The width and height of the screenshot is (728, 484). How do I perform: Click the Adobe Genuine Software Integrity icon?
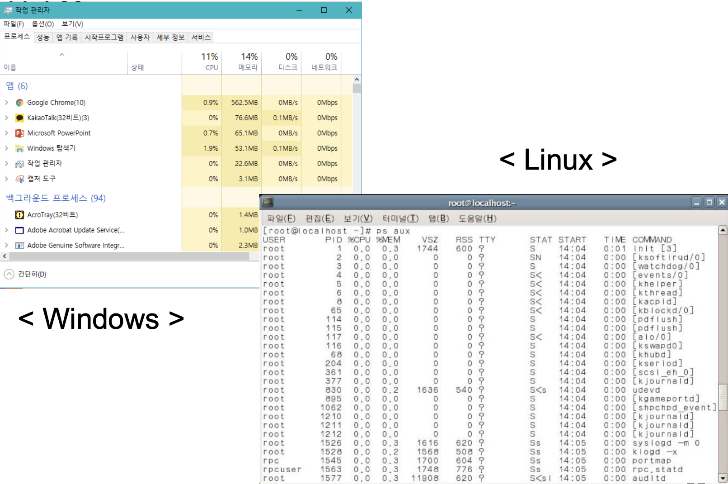coord(19,246)
